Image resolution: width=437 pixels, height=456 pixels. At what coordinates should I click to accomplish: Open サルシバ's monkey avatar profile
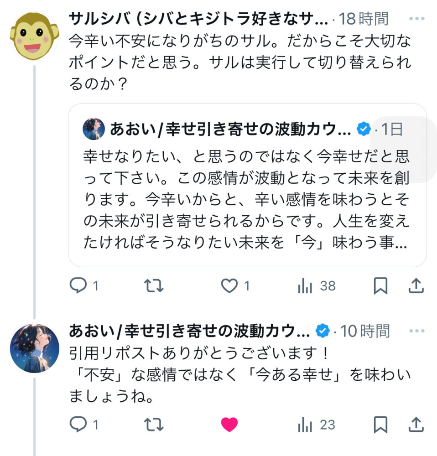pos(35,37)
